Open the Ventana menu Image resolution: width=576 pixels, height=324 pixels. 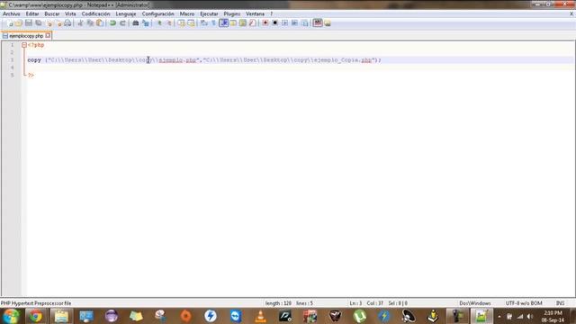point(255,14)
